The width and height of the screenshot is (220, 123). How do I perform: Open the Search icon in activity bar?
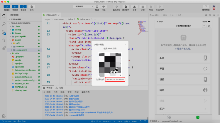[4, 24]
